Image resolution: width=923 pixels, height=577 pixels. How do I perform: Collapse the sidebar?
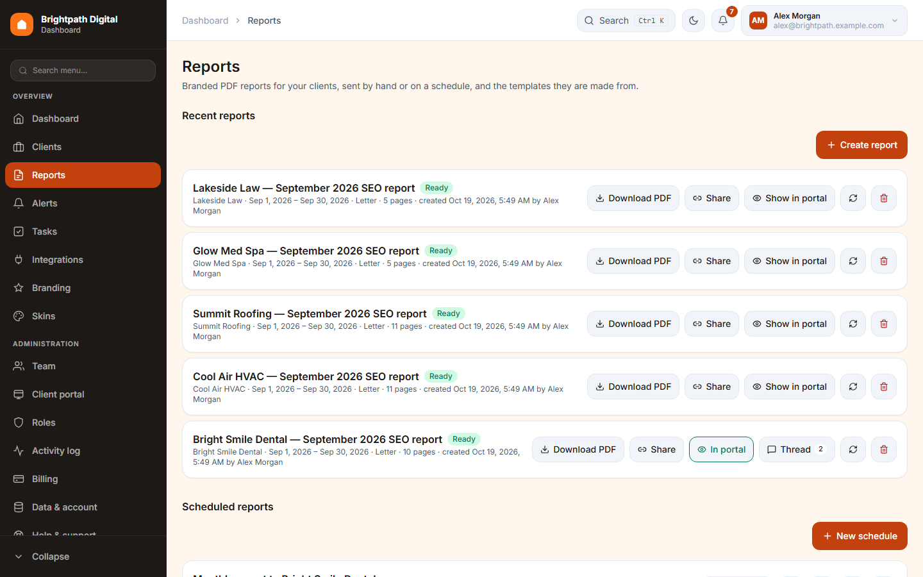[83, 556]
